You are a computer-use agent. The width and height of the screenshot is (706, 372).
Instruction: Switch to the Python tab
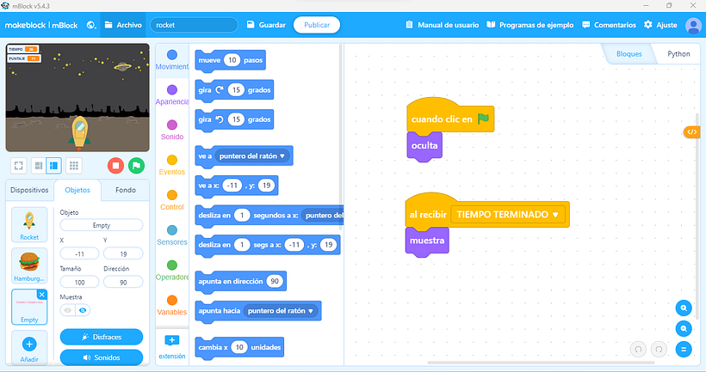click(678, 54)
